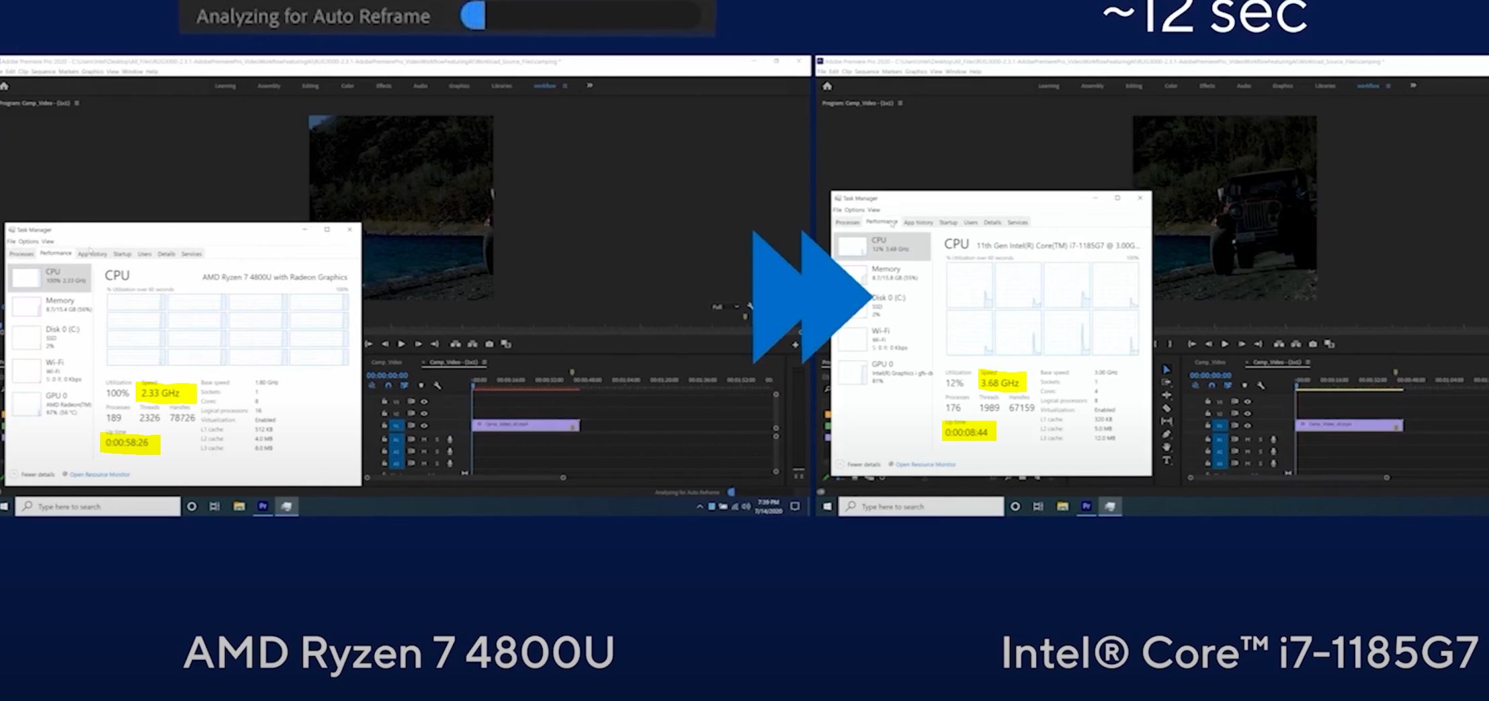Open the Button Editor plus in left Premiere

coord(795,345)
